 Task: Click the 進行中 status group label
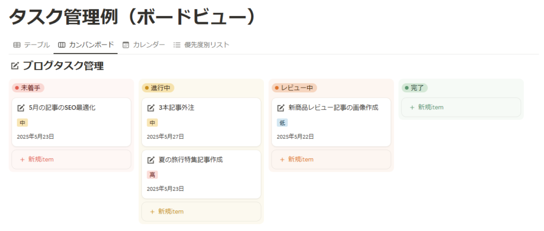point(158,88)
